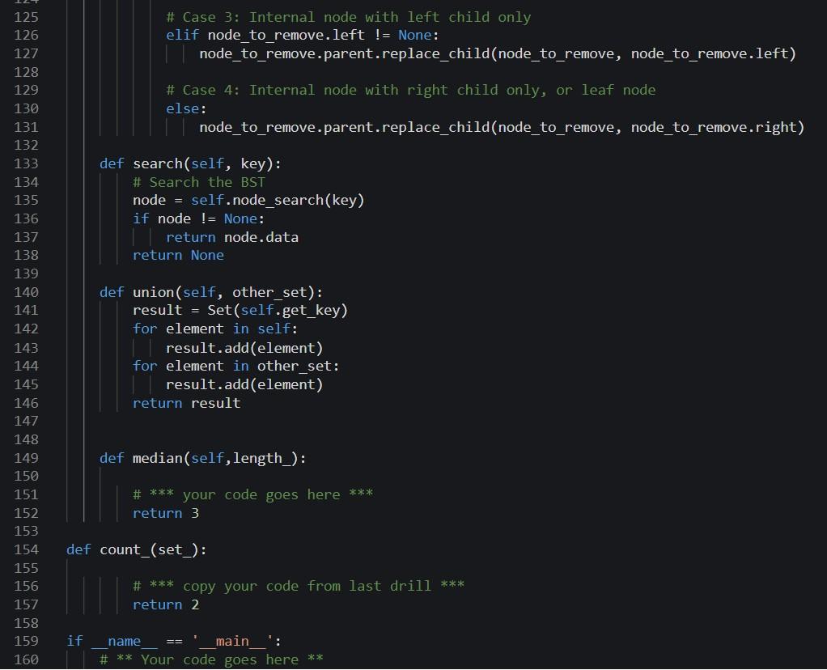Click the 'your code goes here' comment
The width and height of the screenshot is (827, 670).
[x=252, y=494]
